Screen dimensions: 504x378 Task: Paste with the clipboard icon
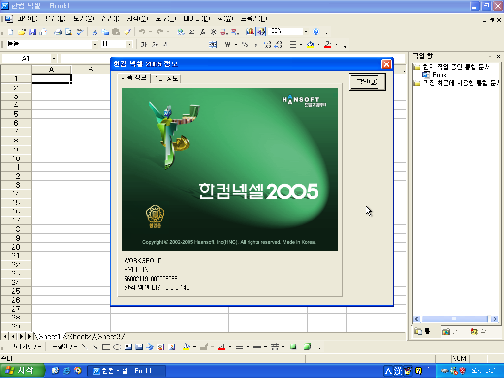coord(116,32)
